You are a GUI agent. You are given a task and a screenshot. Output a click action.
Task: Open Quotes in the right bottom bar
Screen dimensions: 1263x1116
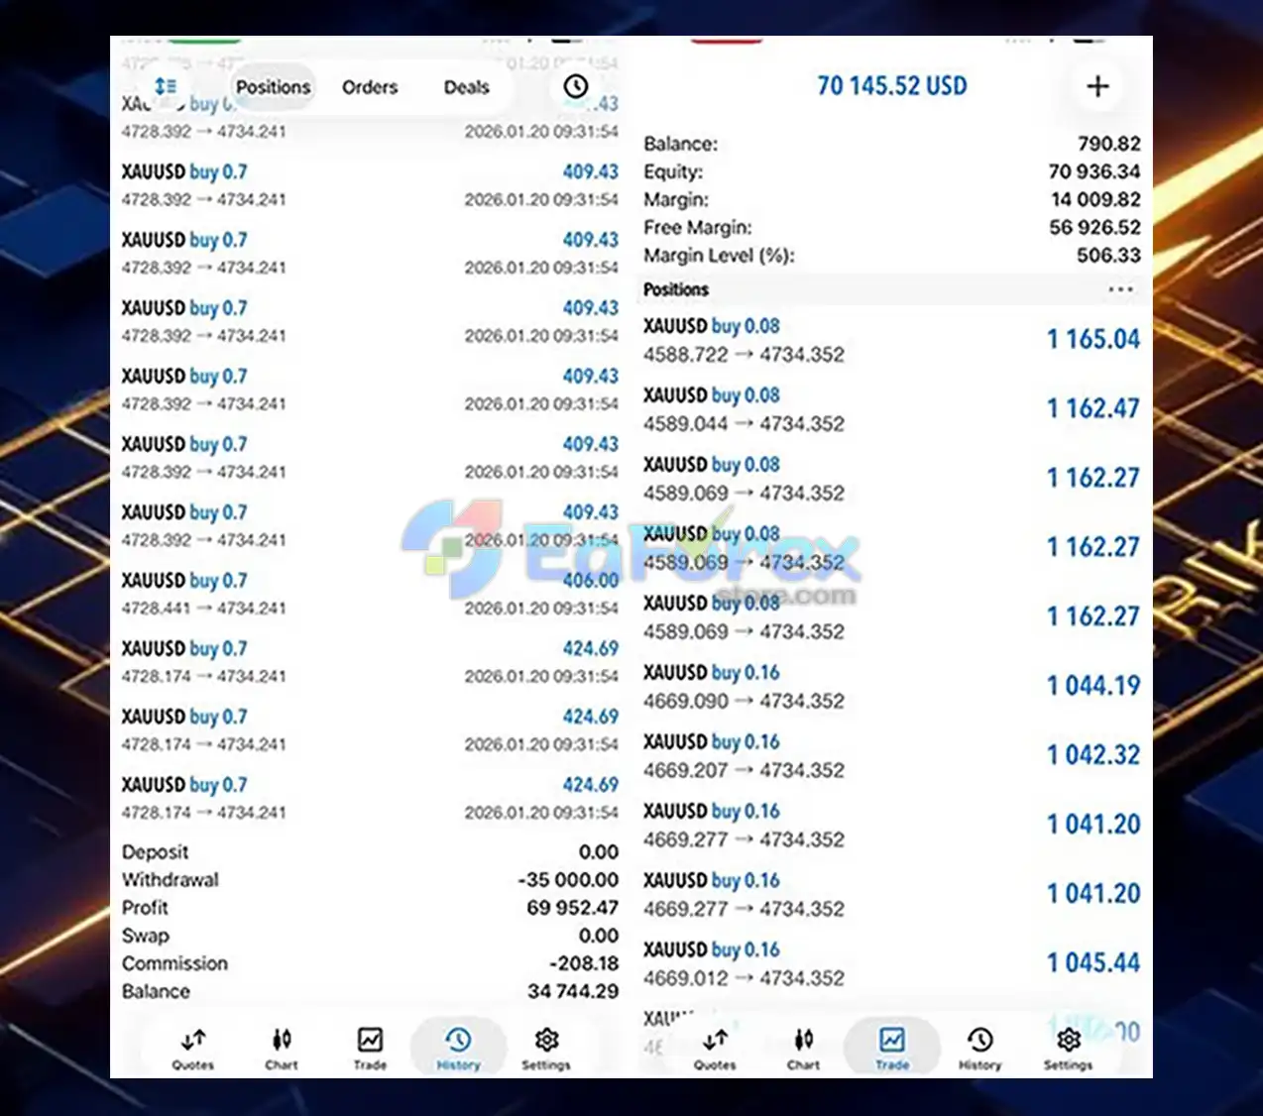coord(715,1049)
